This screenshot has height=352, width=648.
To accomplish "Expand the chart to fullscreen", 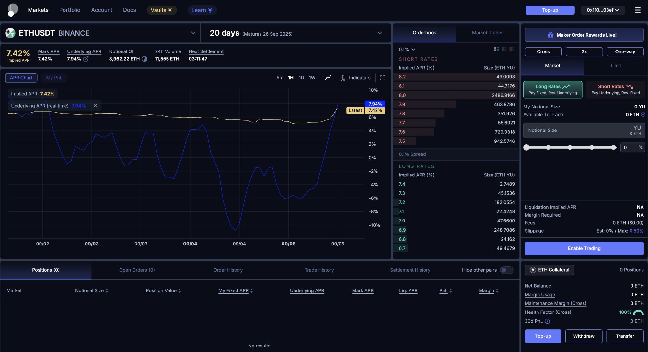I will click(382, 78).
